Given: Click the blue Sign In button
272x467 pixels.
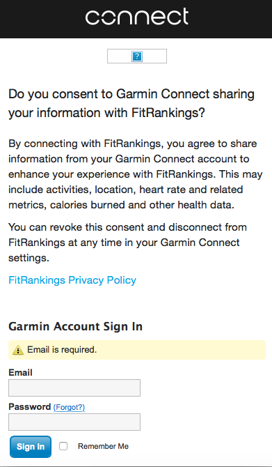Looking at the screenshot, I should tap(31, 447).
